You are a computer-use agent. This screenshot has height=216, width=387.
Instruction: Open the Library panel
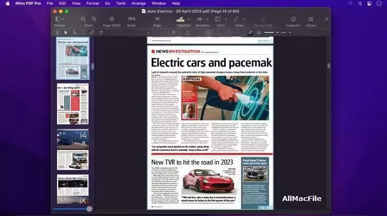311,19
